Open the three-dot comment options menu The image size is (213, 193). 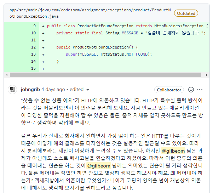200,90
